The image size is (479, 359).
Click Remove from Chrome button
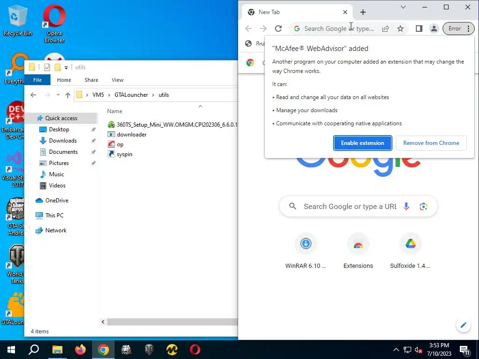tap(431, 143)
